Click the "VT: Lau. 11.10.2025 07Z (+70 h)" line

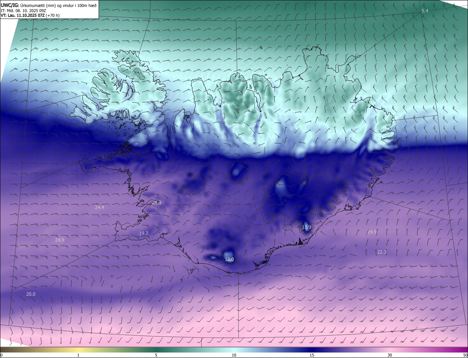point(30,15)
